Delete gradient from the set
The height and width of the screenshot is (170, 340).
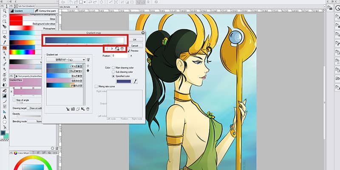pos(88,109)
